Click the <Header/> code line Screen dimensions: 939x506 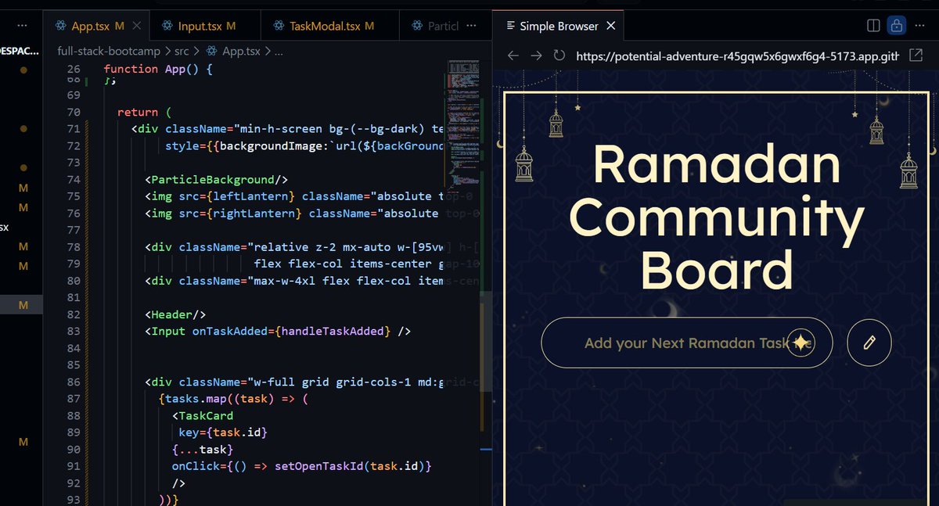coord(175,314)
